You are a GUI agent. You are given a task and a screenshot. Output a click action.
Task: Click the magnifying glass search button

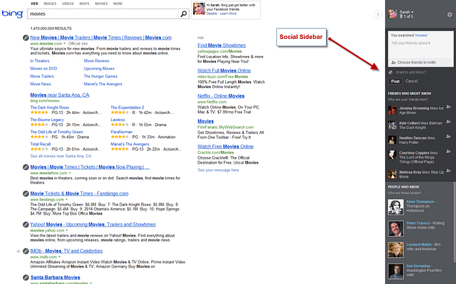[x=183, y=13]
